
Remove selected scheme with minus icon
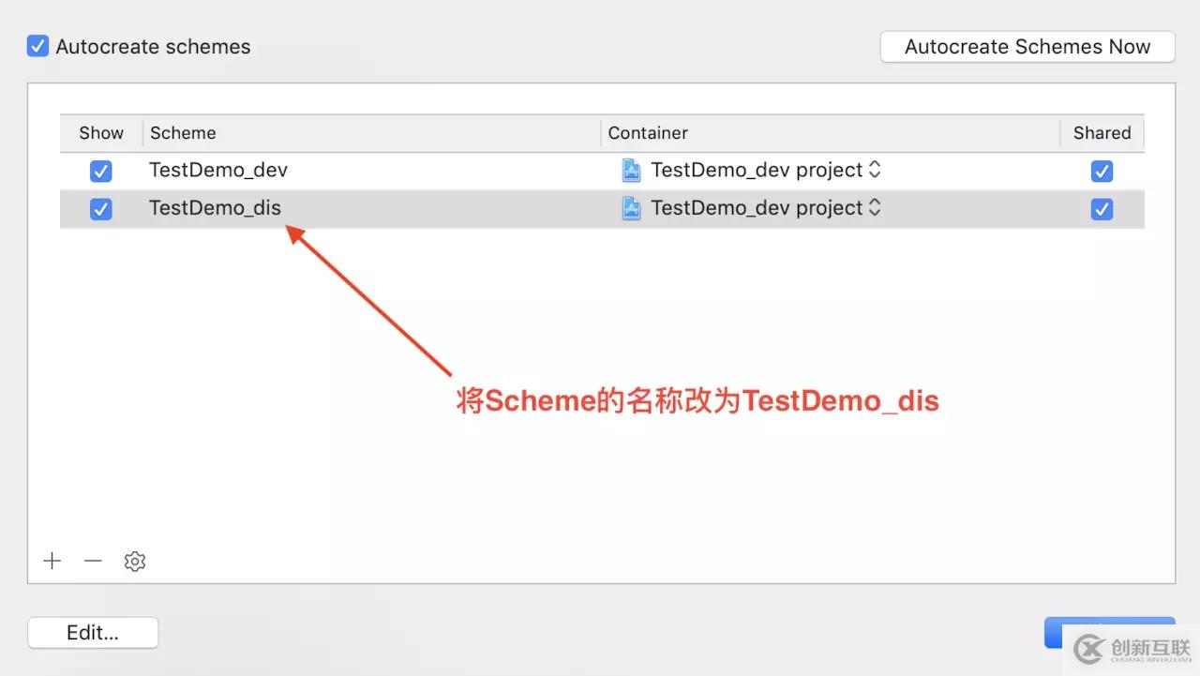click(93, 561)
